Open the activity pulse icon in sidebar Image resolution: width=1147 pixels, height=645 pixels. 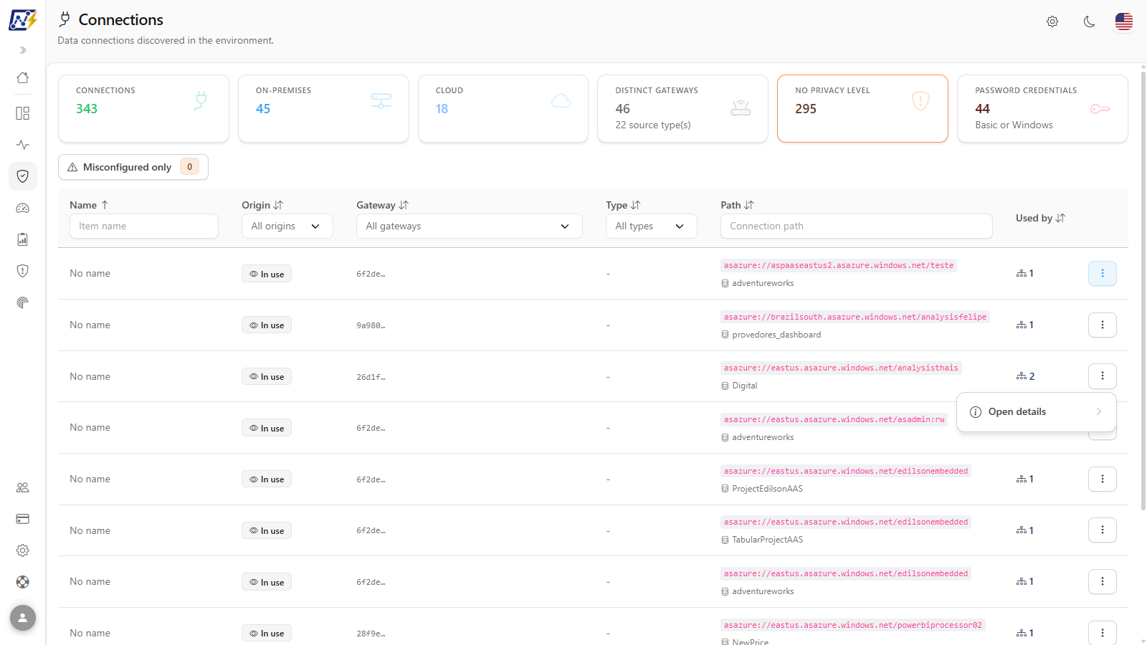(23, 145)
